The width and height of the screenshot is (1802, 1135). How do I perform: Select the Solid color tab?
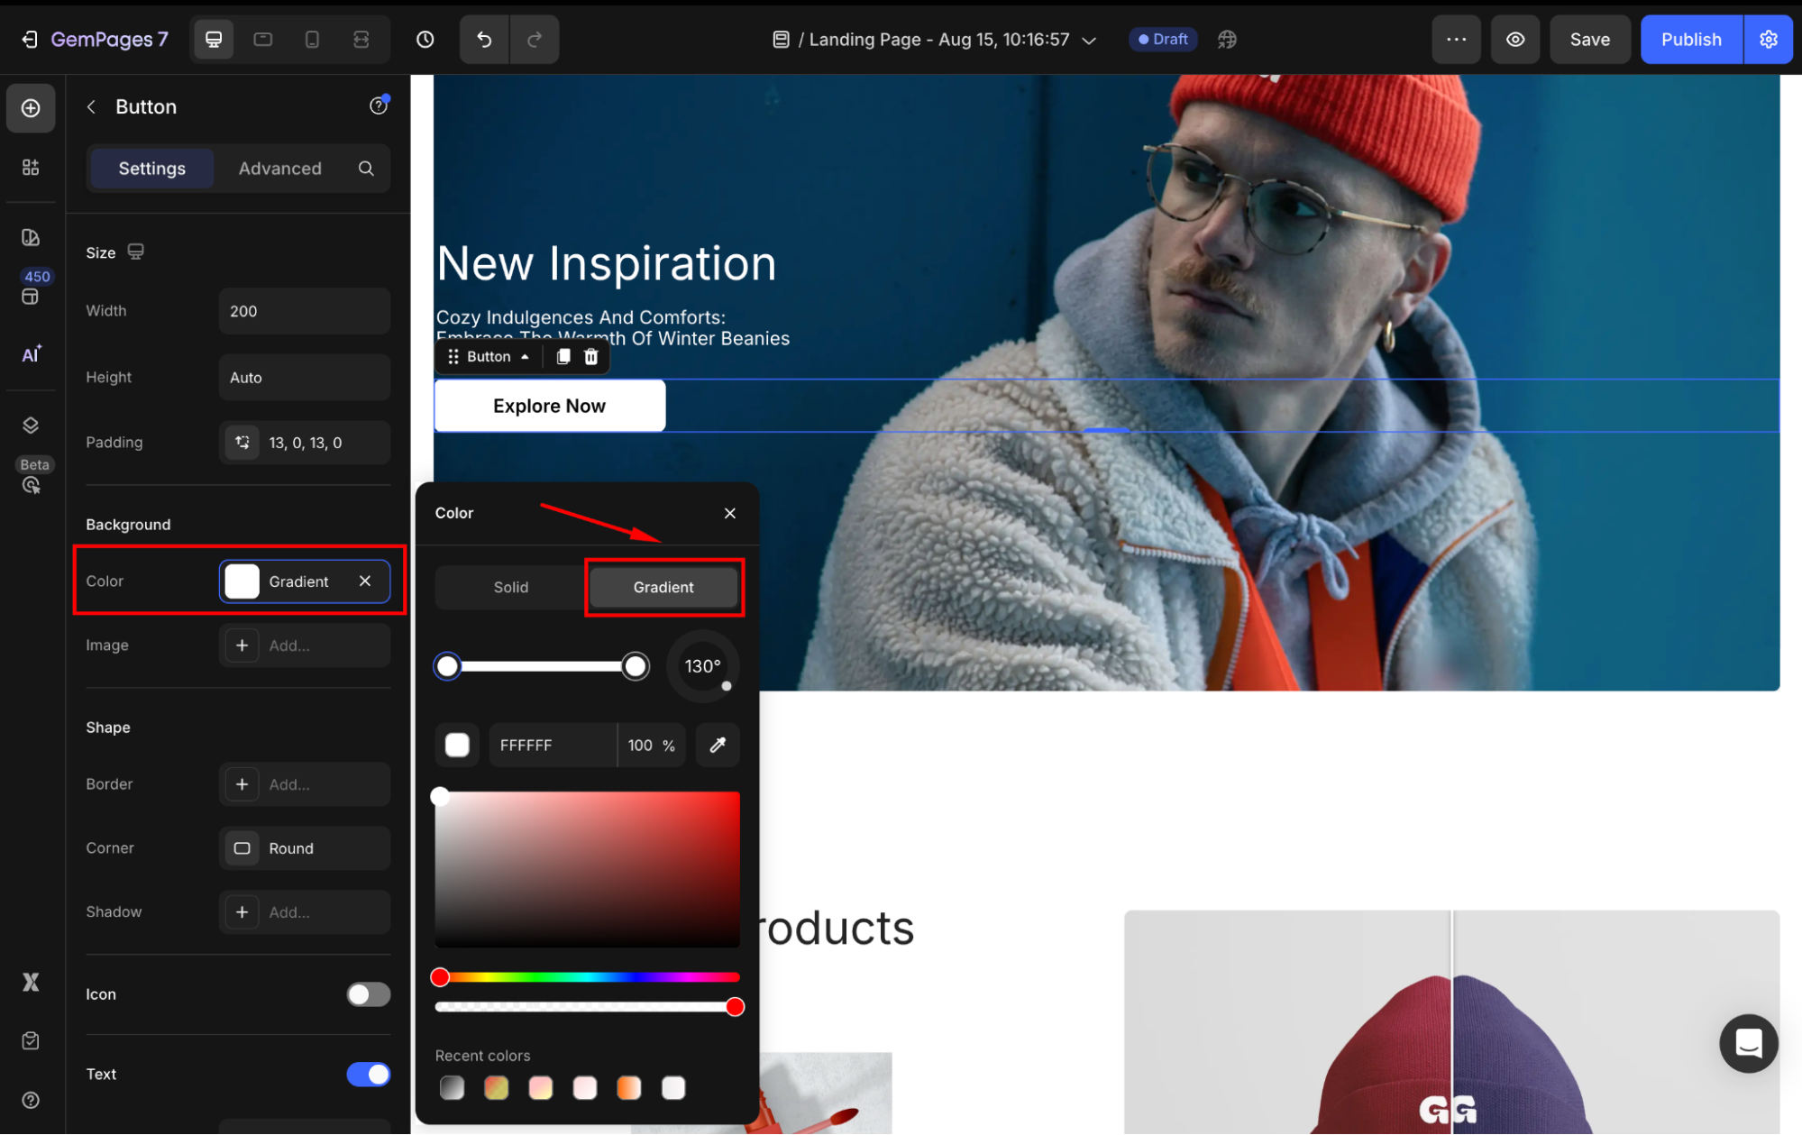click(x=510, y=587)
